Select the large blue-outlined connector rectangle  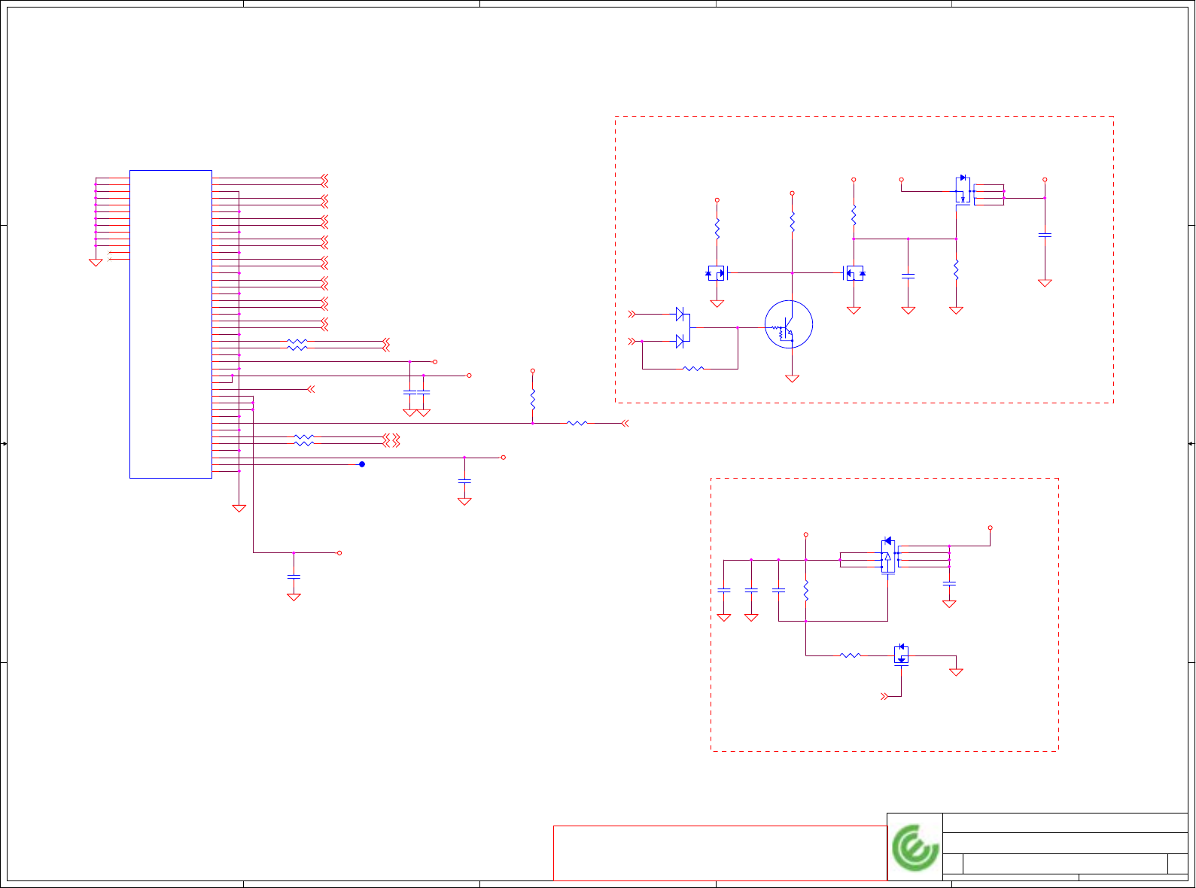(171, 324)
